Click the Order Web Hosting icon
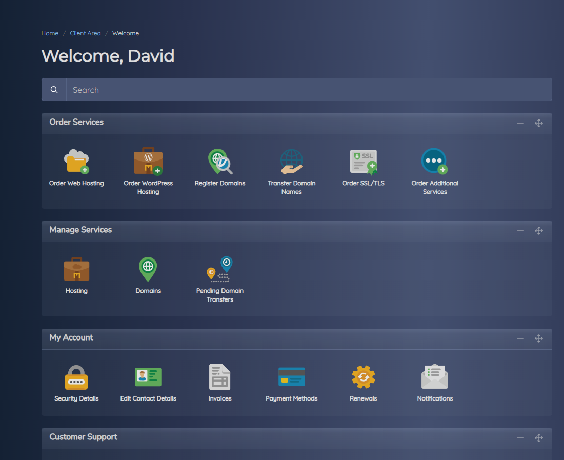 (76, 161)
